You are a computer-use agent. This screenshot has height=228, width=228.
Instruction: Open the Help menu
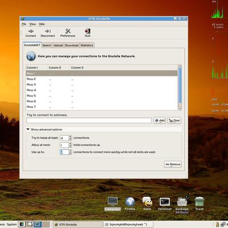tap(42, 24)
